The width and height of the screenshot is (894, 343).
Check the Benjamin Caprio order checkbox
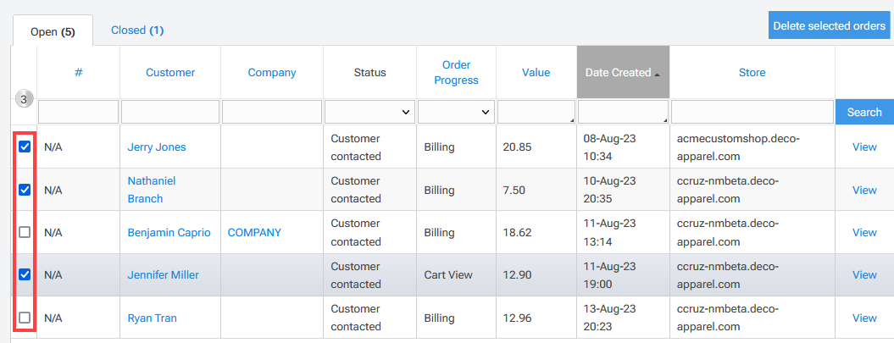25,232
